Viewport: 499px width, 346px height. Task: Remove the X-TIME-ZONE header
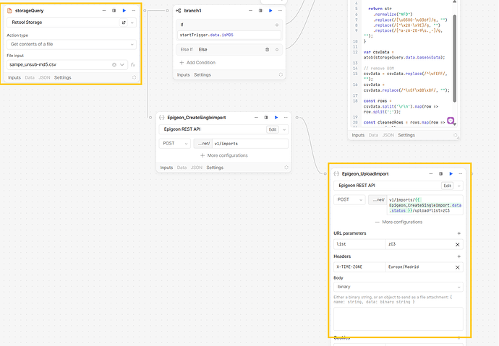(x=457, y=267)
